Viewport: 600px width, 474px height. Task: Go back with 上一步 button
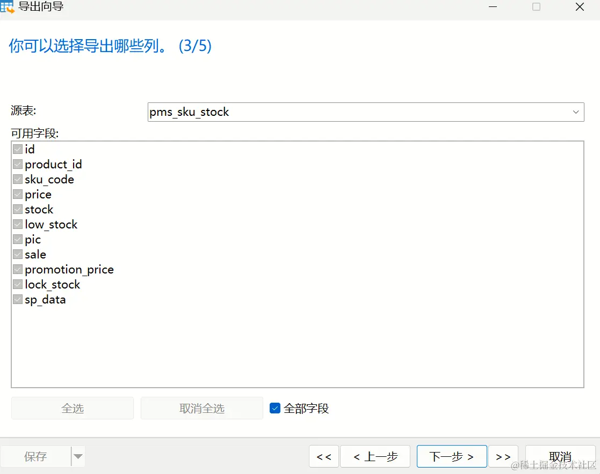pos(375,456)
